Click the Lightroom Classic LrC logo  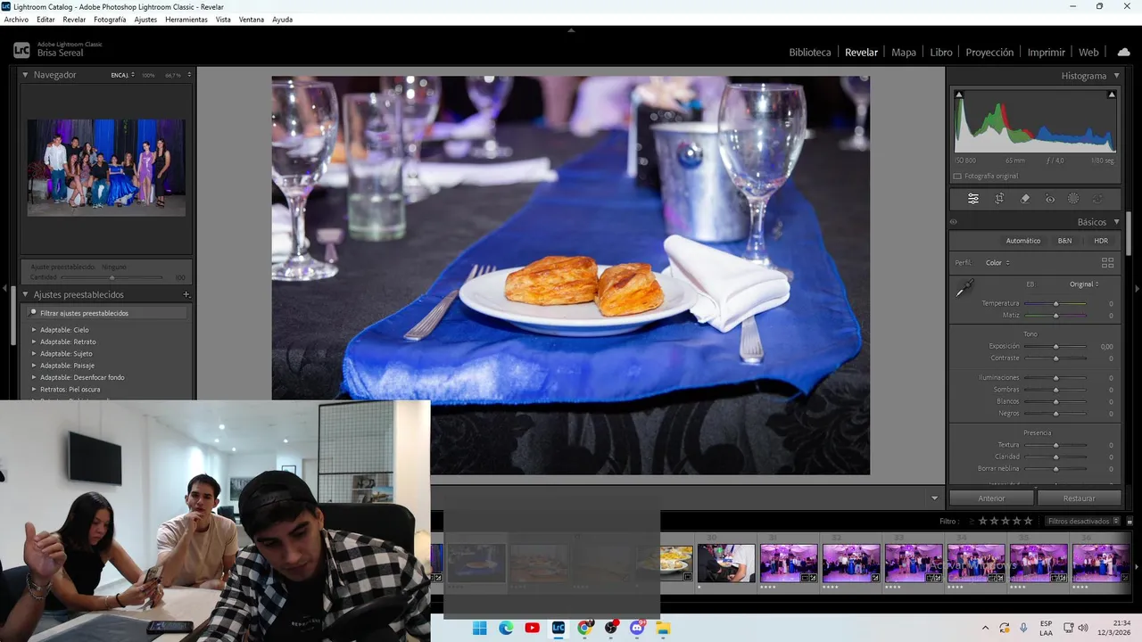21,52
